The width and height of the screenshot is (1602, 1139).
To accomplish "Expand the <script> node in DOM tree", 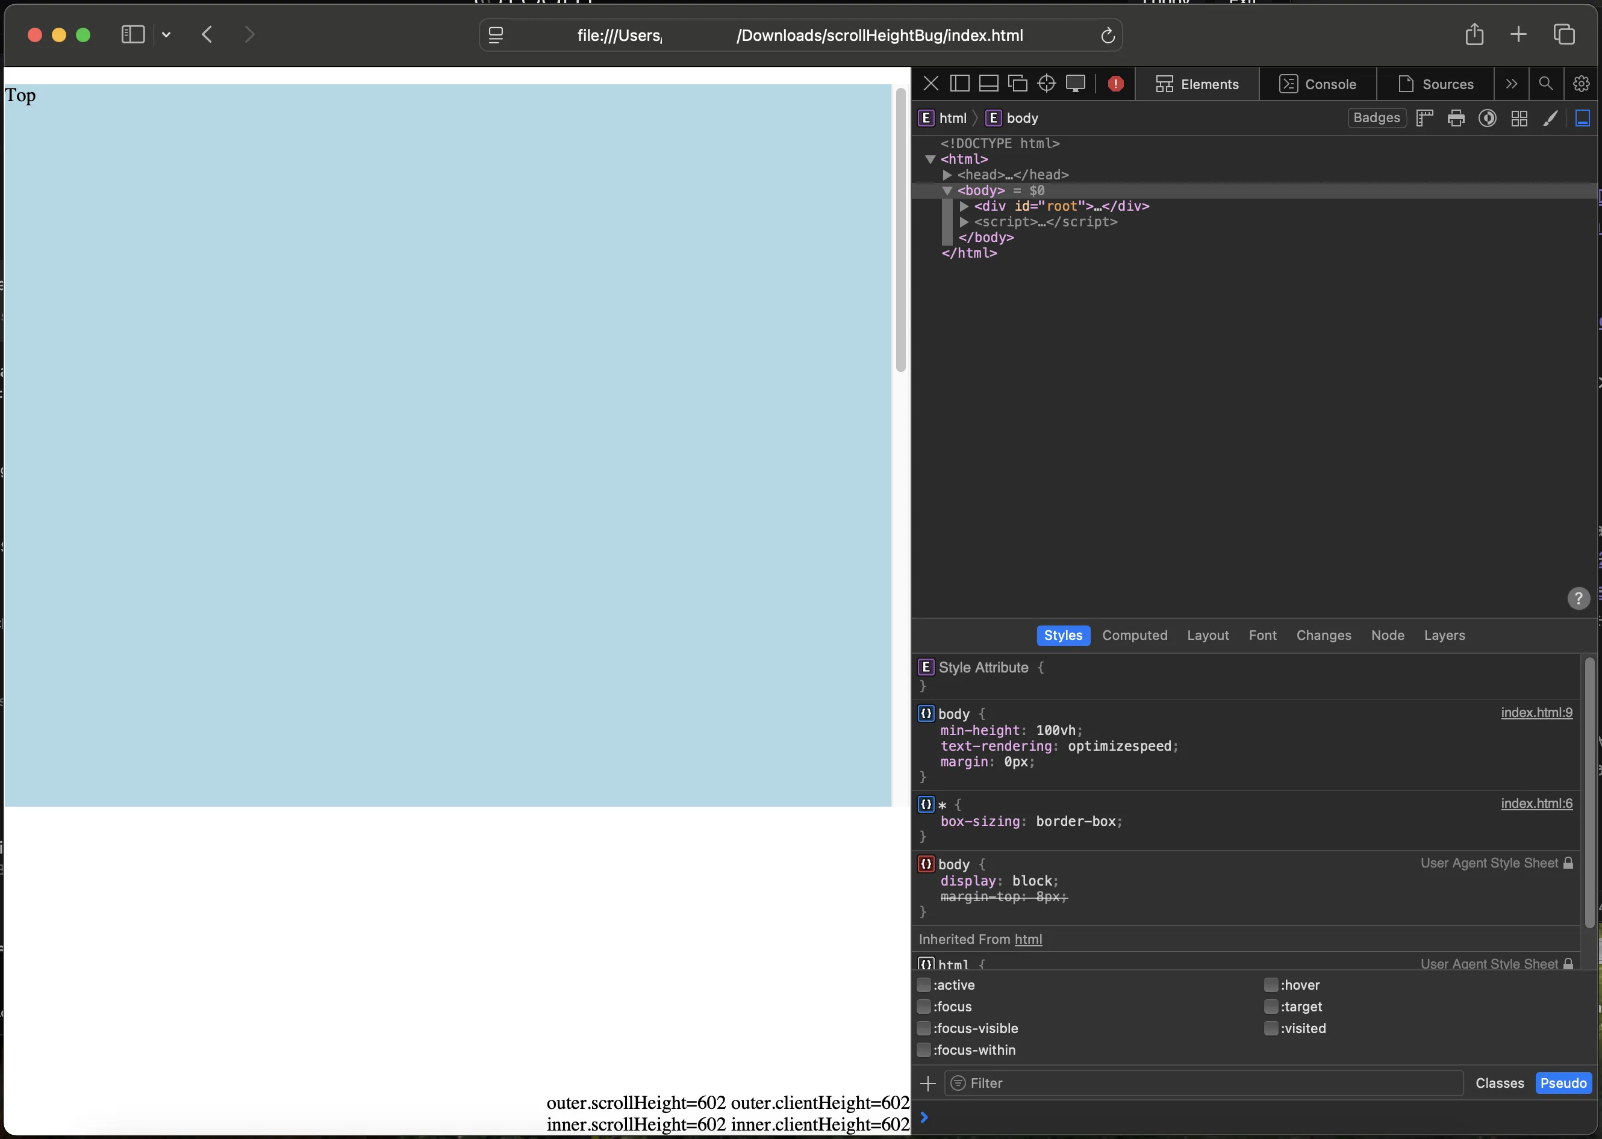I will point(964,222).
